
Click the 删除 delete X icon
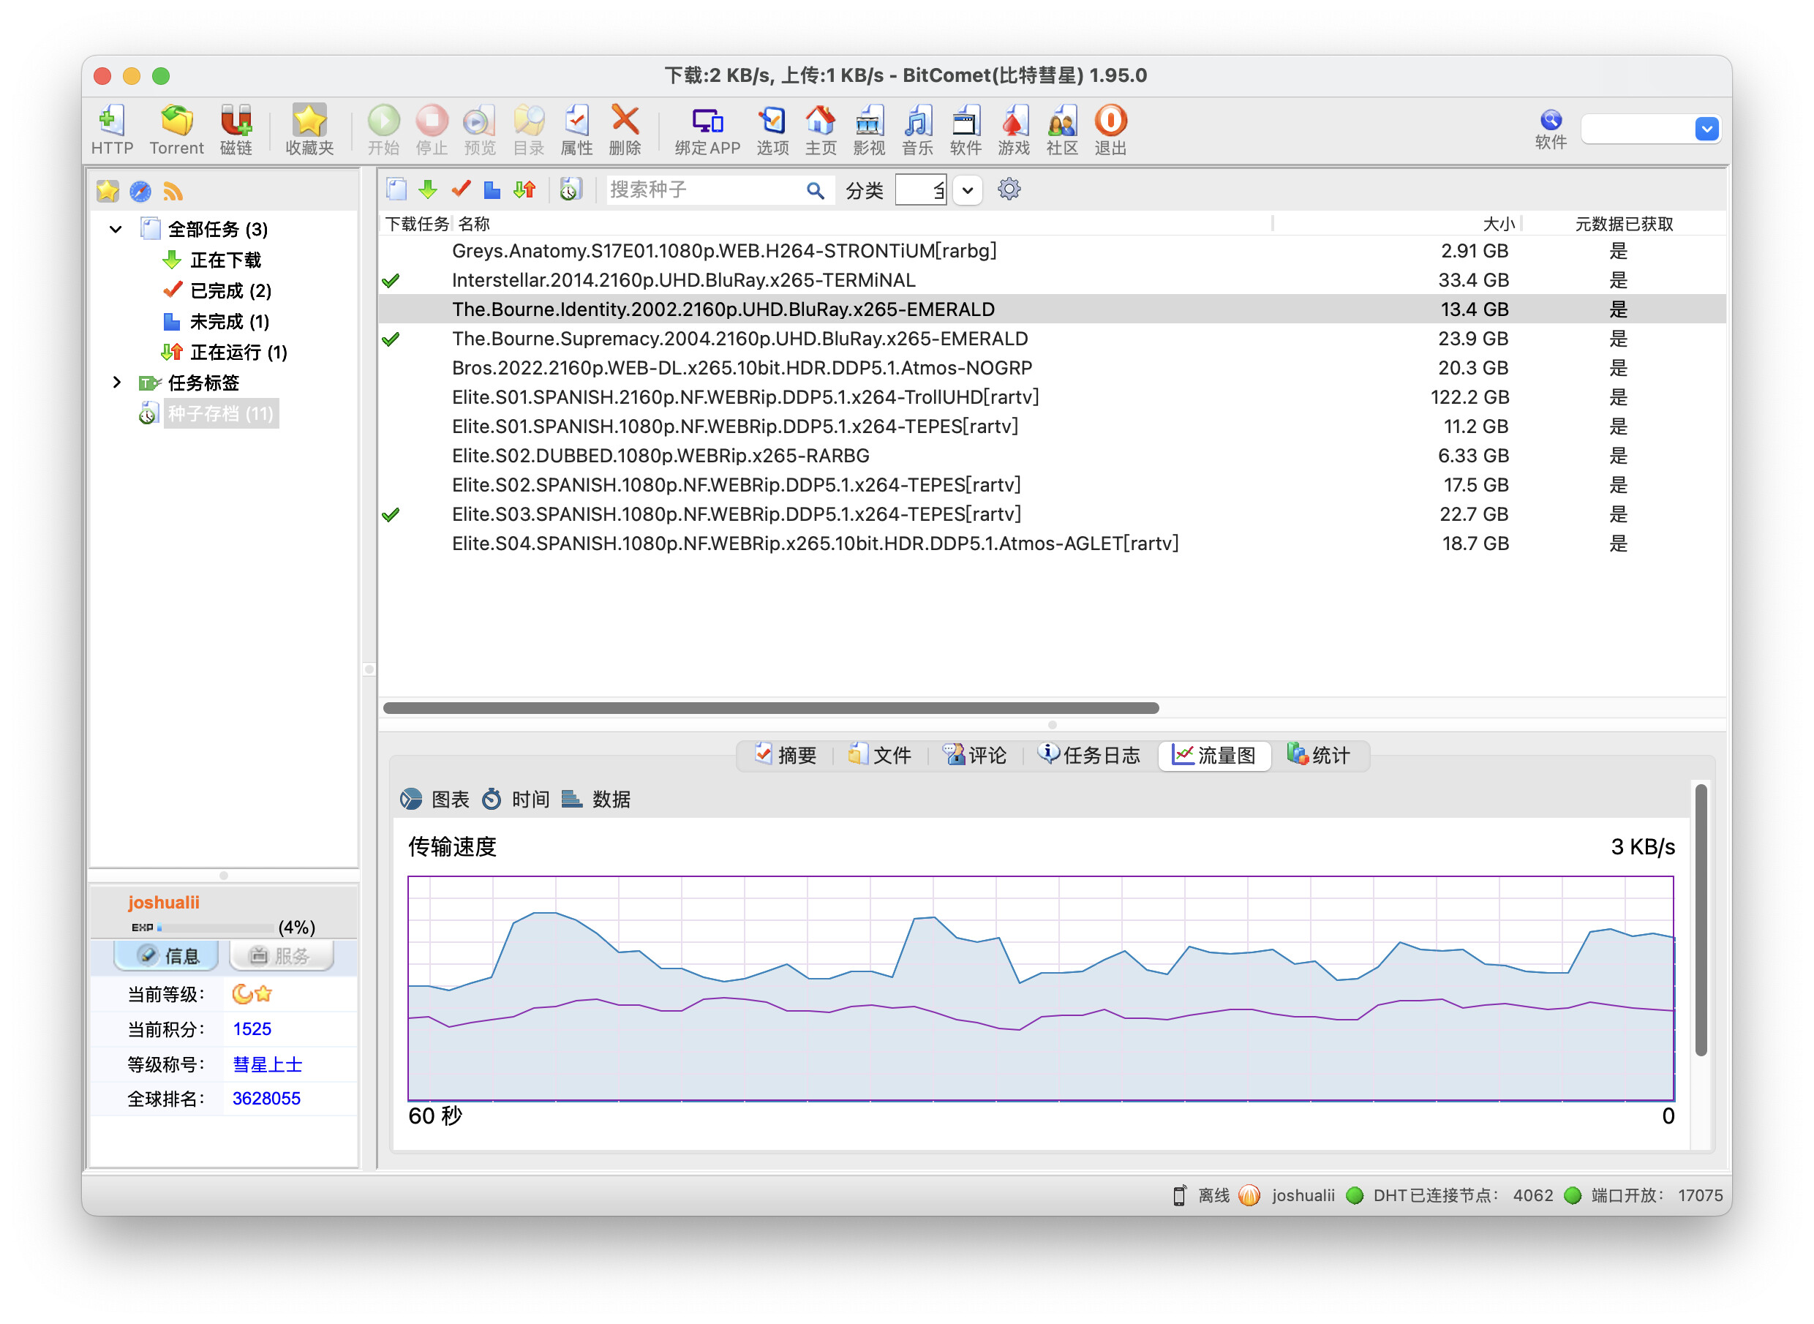coord(625,129)
